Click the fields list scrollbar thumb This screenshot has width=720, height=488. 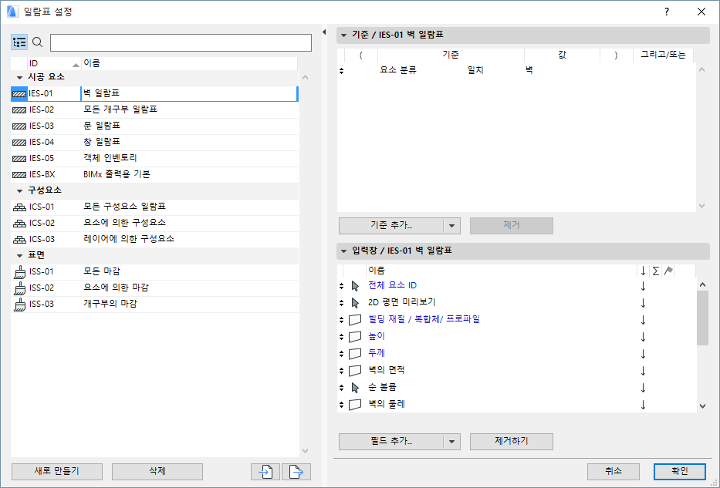702,318
